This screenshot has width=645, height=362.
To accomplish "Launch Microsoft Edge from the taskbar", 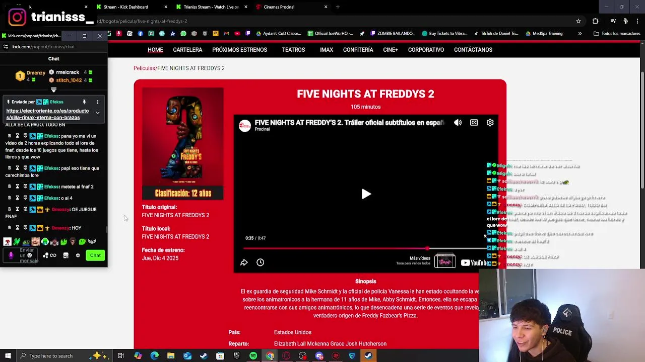I will tap(154, 356).
